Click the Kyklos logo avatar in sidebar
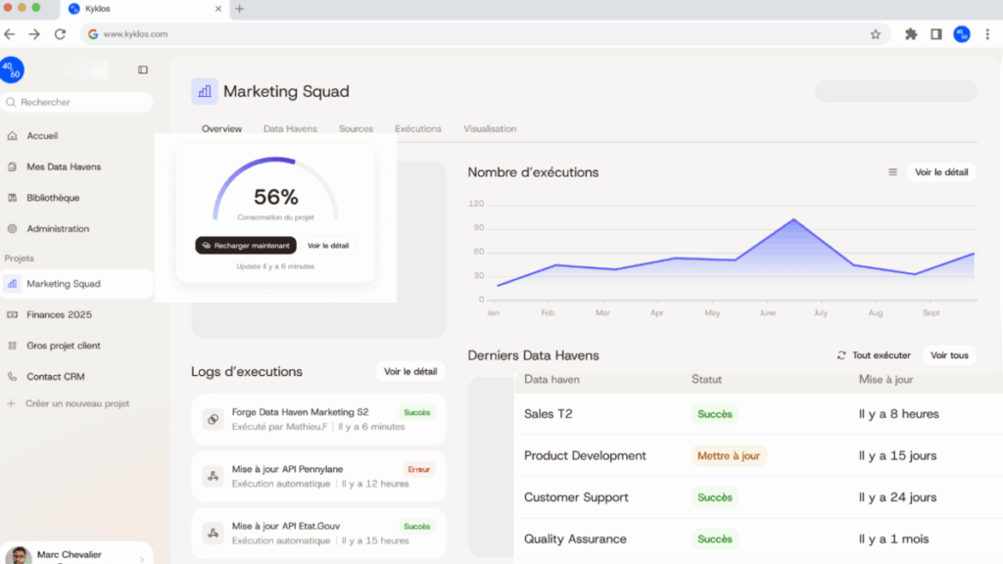 (12, 70)
